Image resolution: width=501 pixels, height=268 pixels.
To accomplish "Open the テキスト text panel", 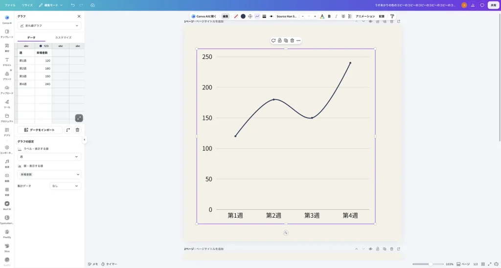I will (7, 62).
